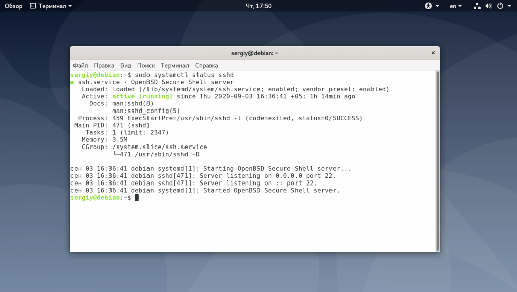Click the network connection icon
Viewport: 517px width, 292px height.
tap(477, 6)
